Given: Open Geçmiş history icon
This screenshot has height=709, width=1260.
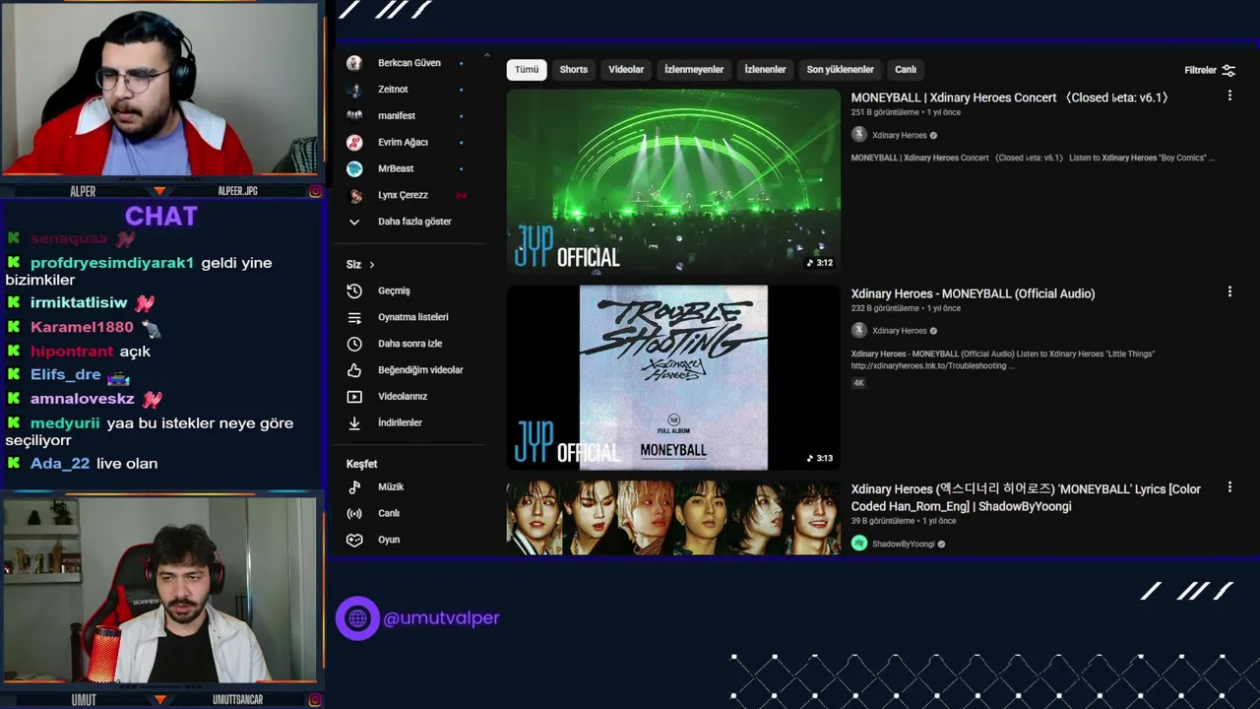Looking at the screenshot, I should click(354, 290).
